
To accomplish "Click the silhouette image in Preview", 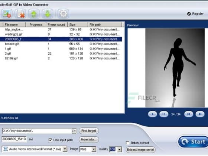I will tap(175, 68).
